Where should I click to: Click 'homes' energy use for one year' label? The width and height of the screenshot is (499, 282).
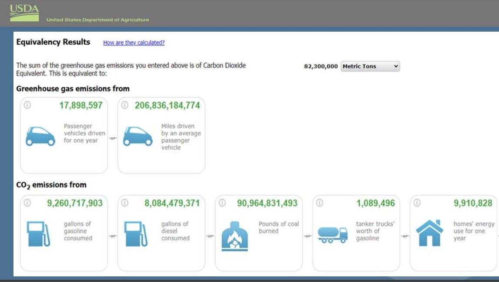pos(474,231)
